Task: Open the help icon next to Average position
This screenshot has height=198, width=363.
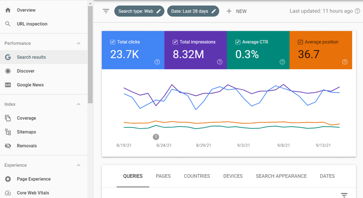Action: pyautogui.click(x=345, y=62)
